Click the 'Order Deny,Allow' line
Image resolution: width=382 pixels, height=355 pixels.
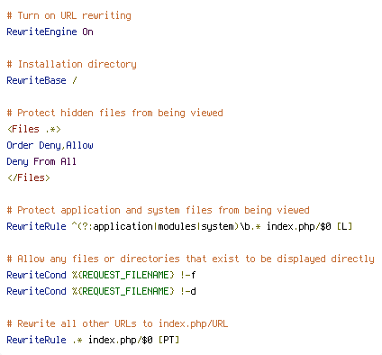[x=50, y=145]
